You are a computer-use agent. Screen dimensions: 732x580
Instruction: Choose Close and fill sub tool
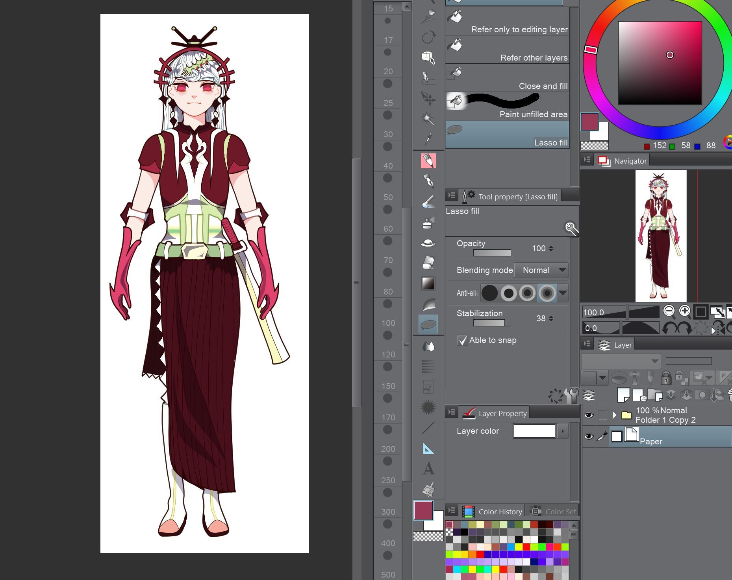coord(508,78)
